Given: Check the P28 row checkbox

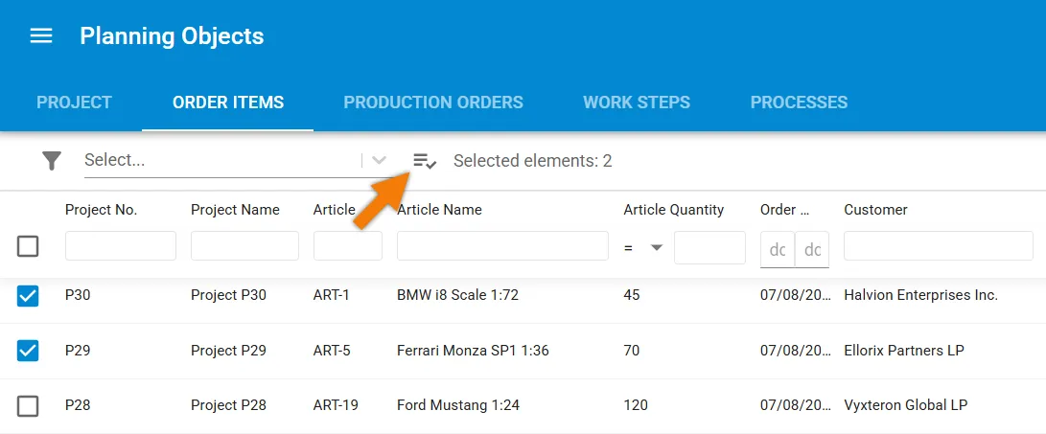Looking at the screenshot, I should 28,406.
